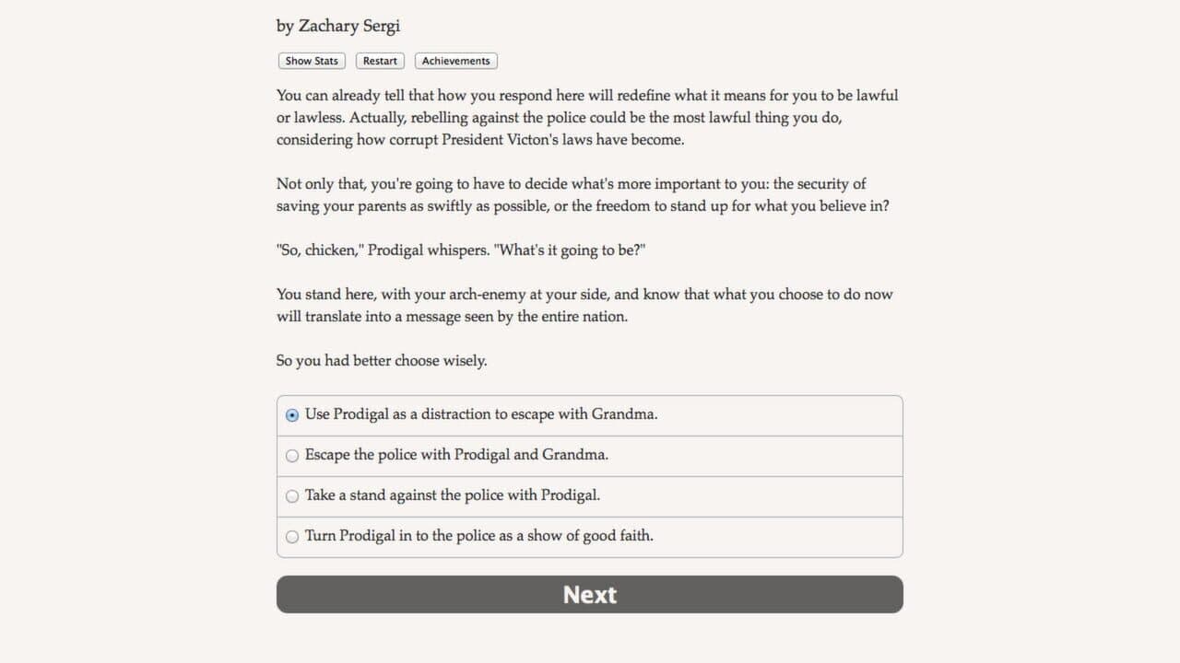
Task: View the Achievements list
Action: click(x=455, y=61)
